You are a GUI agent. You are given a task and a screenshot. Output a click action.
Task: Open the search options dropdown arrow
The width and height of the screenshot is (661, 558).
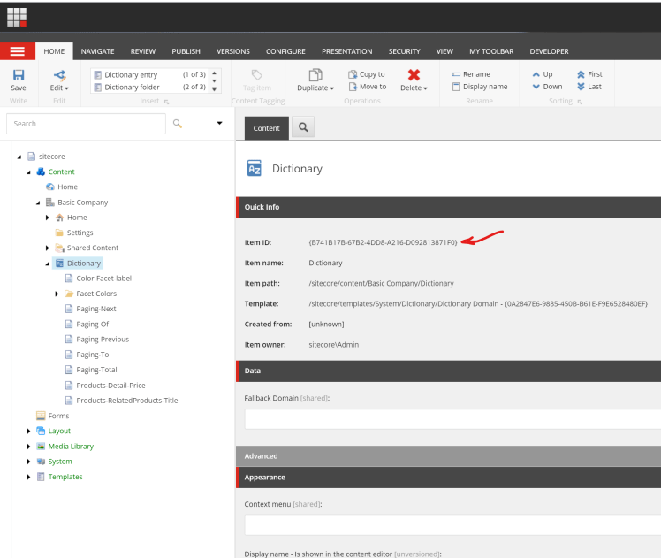pyautogui.click(x=219, y=124)
